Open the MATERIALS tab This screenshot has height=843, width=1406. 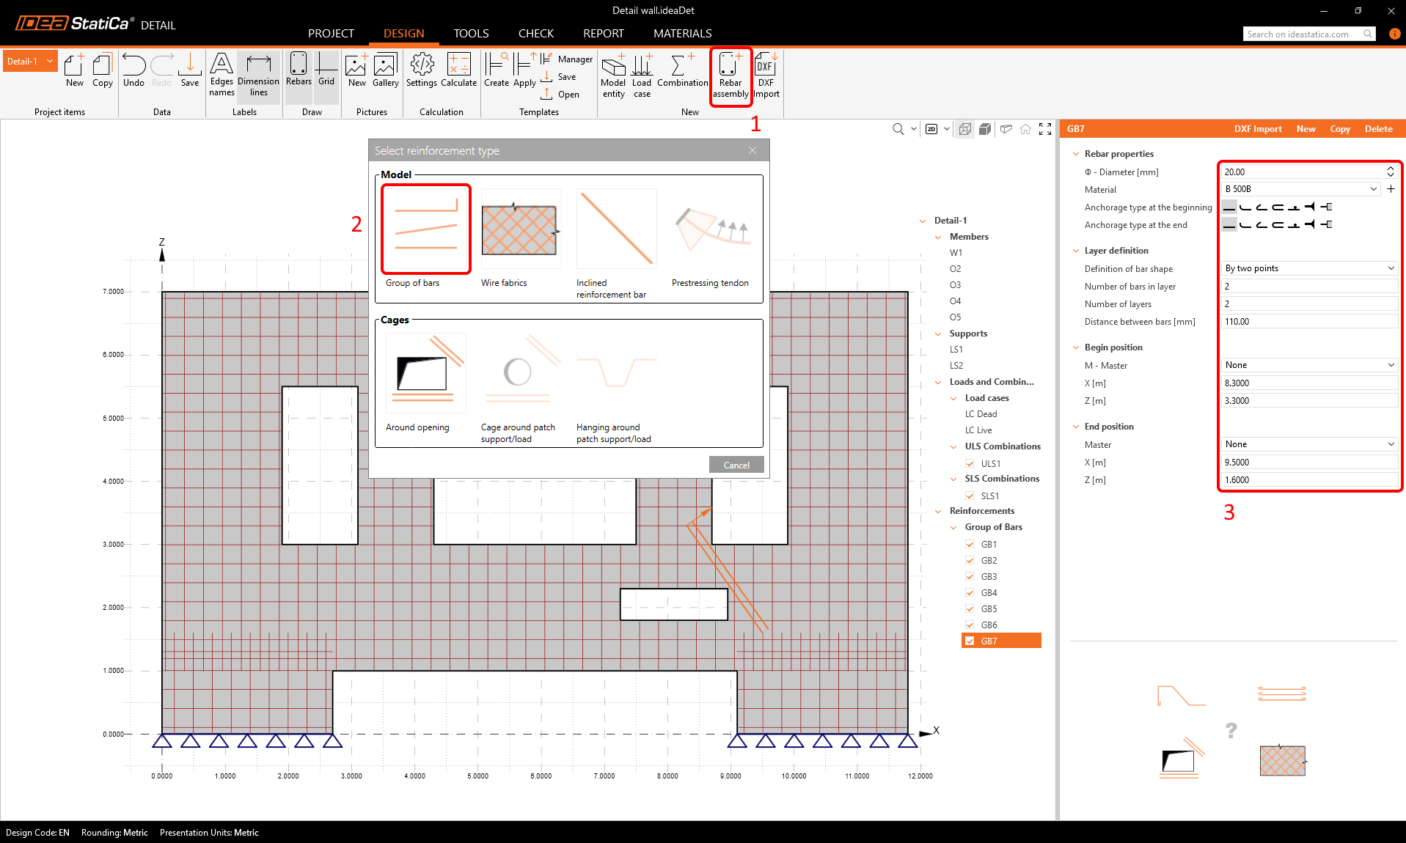tap(682, 34)
